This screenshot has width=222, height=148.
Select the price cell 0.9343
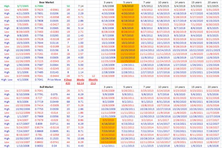pyautogui.click(x=39, y=138)
